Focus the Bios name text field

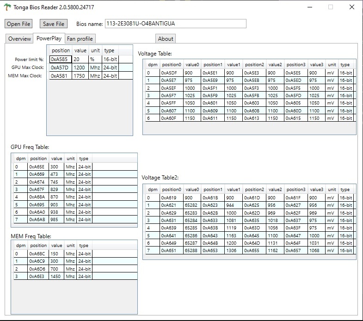click(x=175, y=24)
